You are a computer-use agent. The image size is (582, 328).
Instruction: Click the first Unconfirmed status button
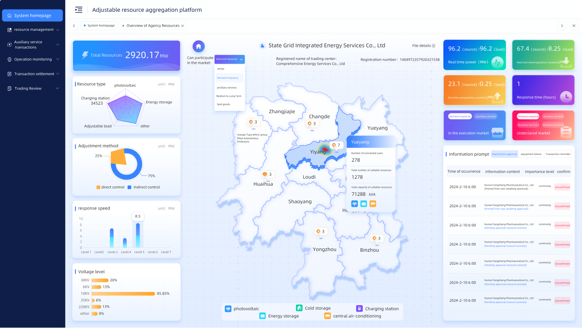pyautogui.click(x=562, y=187)
